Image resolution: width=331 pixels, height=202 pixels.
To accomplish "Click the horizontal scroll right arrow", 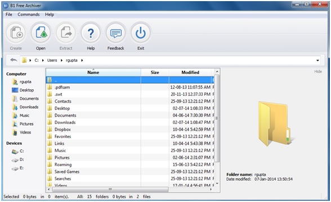I will pos(211,190).
